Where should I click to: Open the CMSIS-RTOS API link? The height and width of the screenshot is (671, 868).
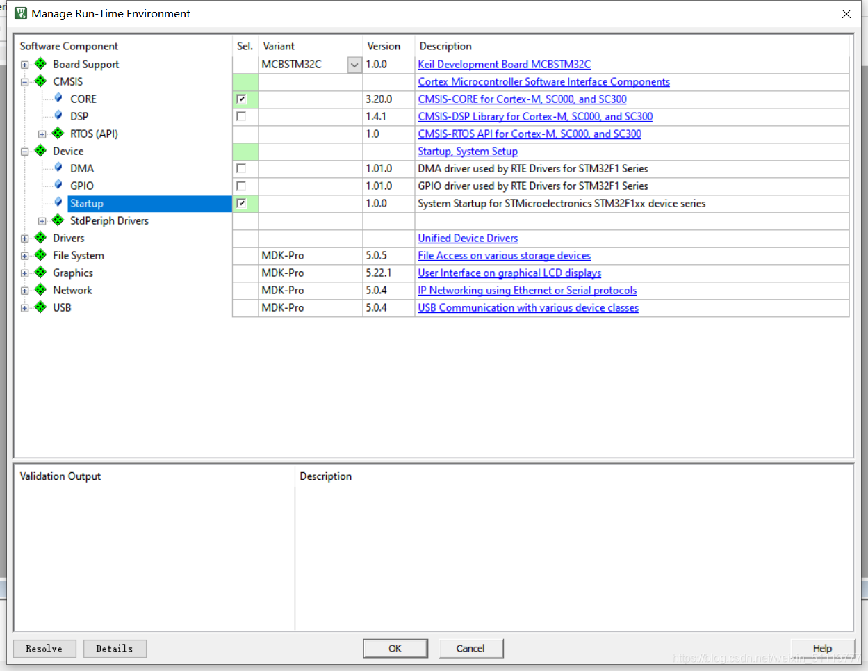coord(530,134)
